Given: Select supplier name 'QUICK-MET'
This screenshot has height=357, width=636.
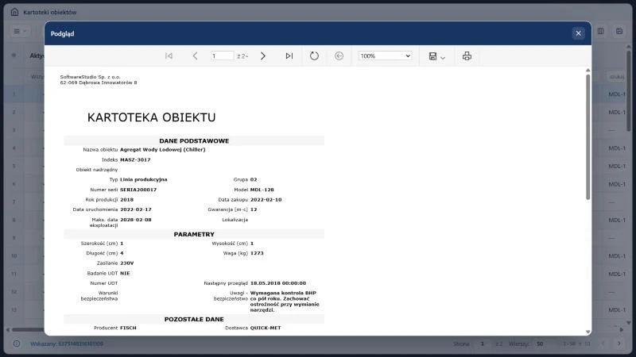Looking at the screenshot, I should point(266,328).
